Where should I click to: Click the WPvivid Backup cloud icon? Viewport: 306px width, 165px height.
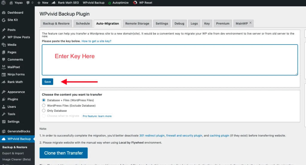point(4,139)
